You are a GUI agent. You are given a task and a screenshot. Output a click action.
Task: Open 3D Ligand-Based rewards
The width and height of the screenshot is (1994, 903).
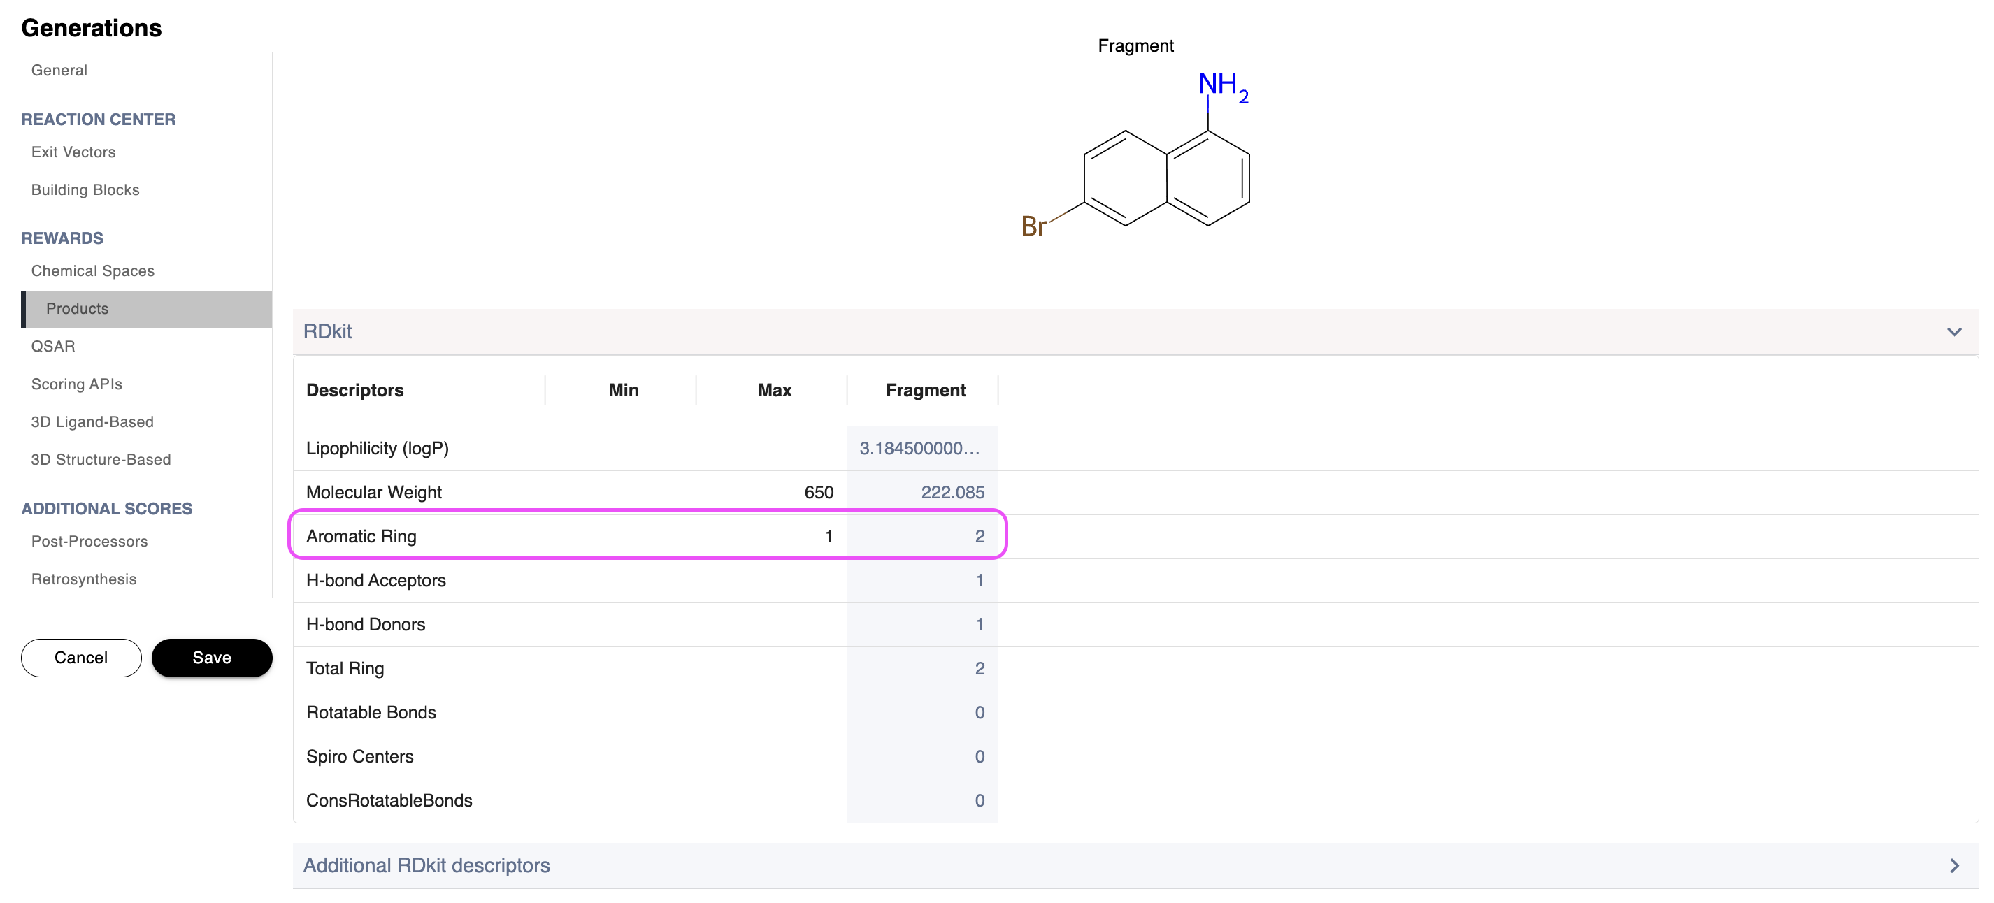pyautogui.click(x=92, y=422)
